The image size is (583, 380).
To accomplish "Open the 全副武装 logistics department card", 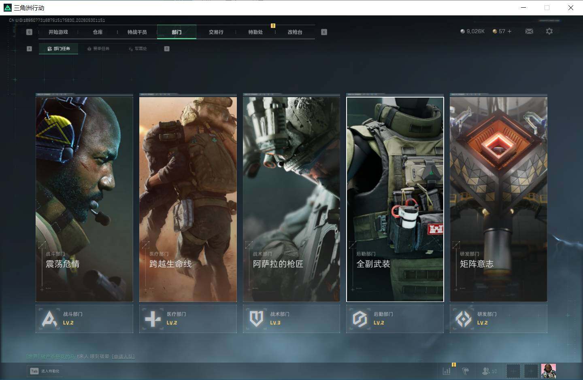I will tap(395, 199).
